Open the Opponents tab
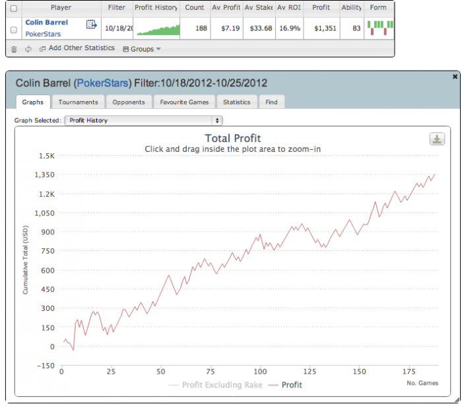Image resolution: width=462 pixels, height=406 pixels. click(129, 102)
